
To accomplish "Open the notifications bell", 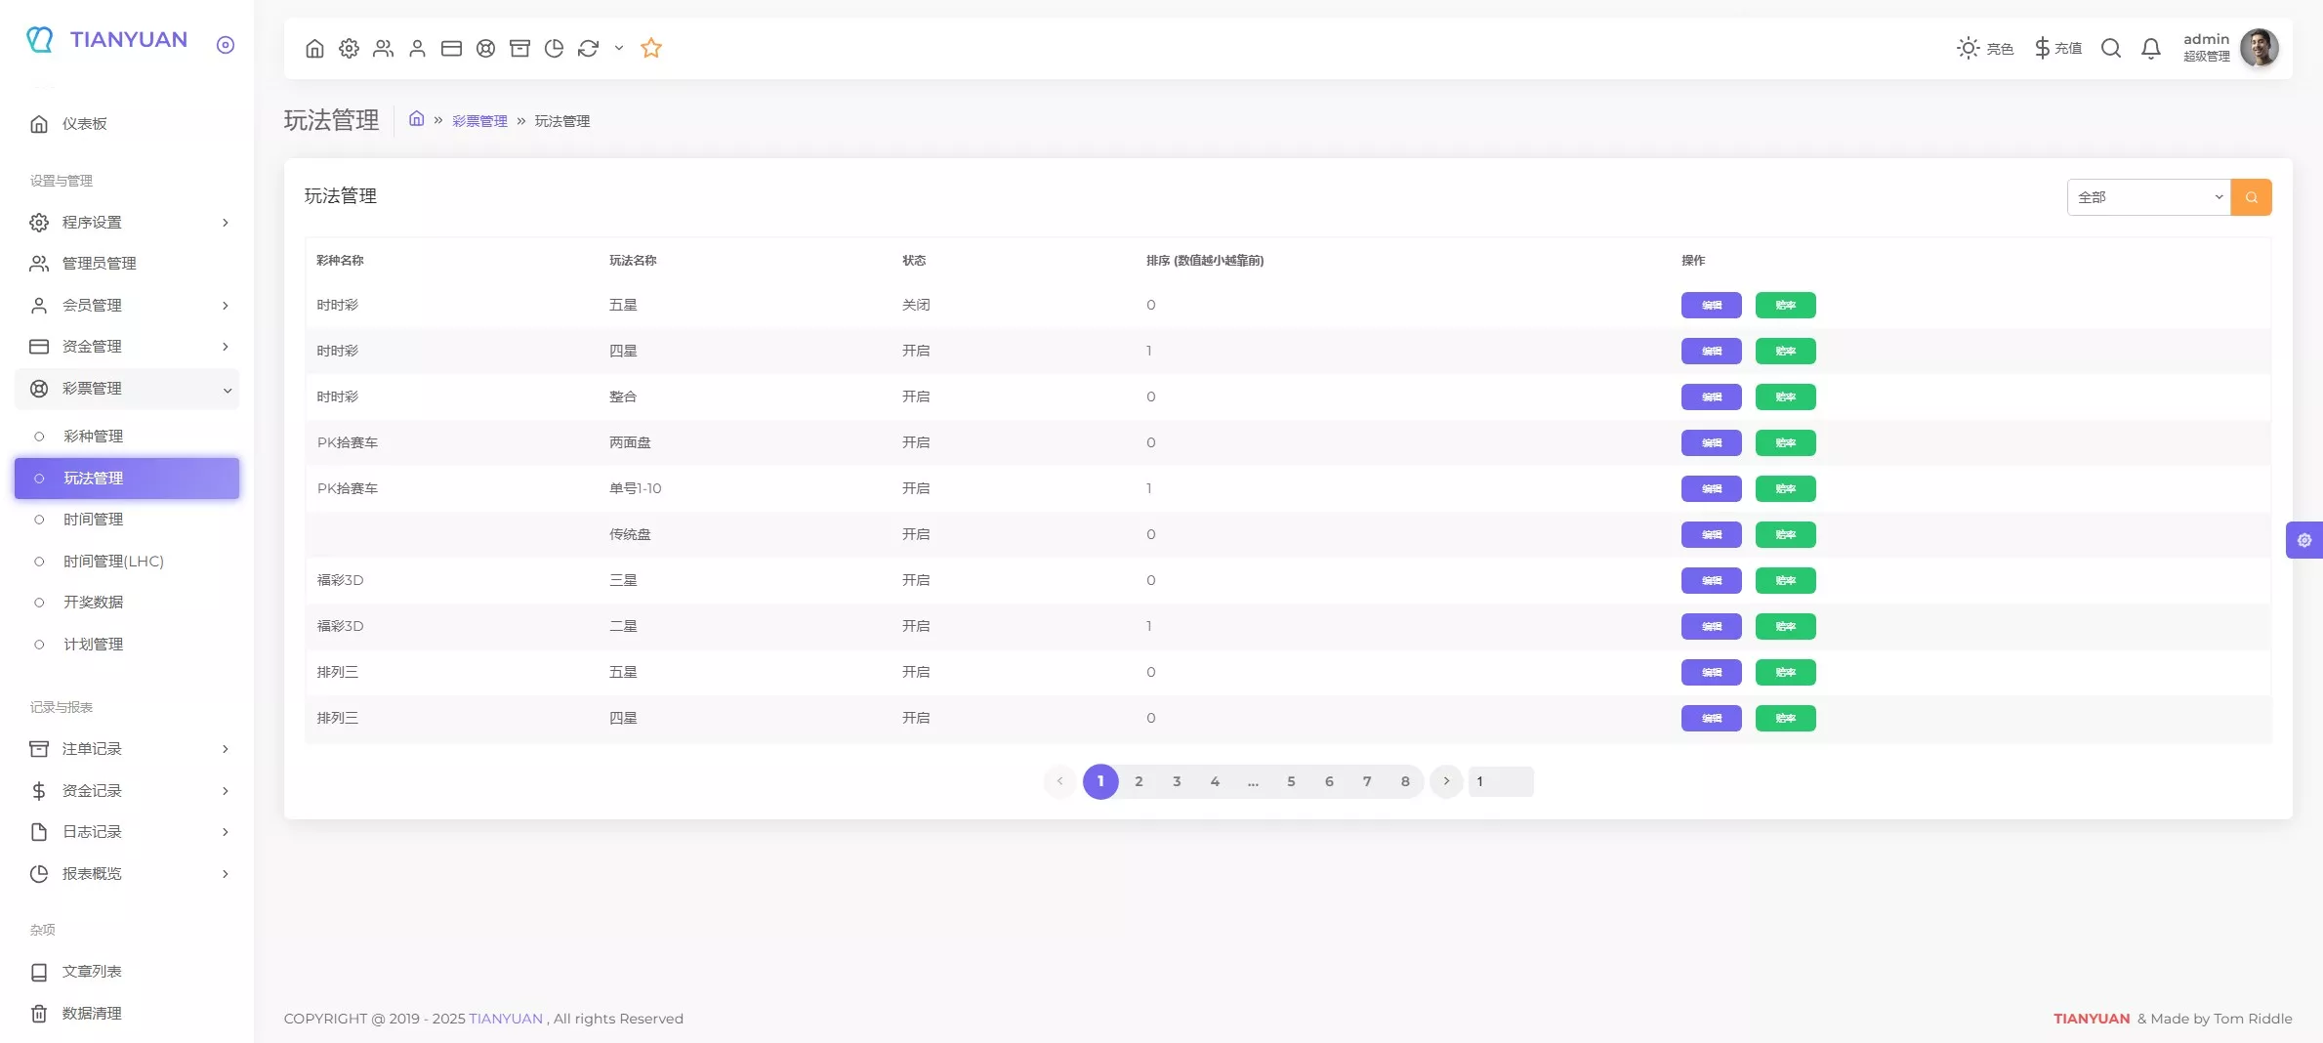I will [x=2150, y=48].
